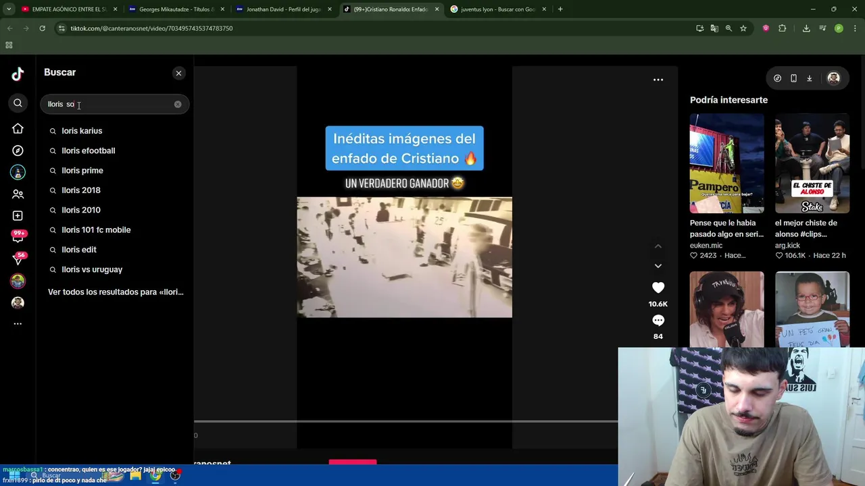
Task: Select suggestion 'lloris vs uruguay'
Action: click(x=115, y=269)
